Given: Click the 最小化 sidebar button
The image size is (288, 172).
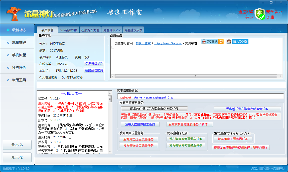Looking at the screenshot, I should [x=17, y=145].
